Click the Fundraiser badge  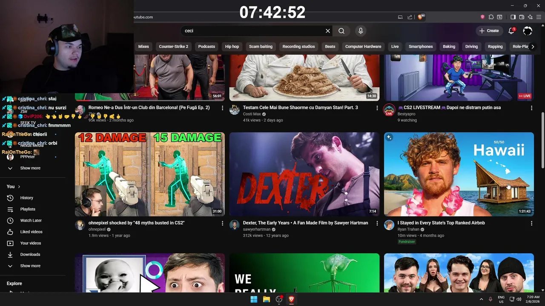[x=407, y=242]
